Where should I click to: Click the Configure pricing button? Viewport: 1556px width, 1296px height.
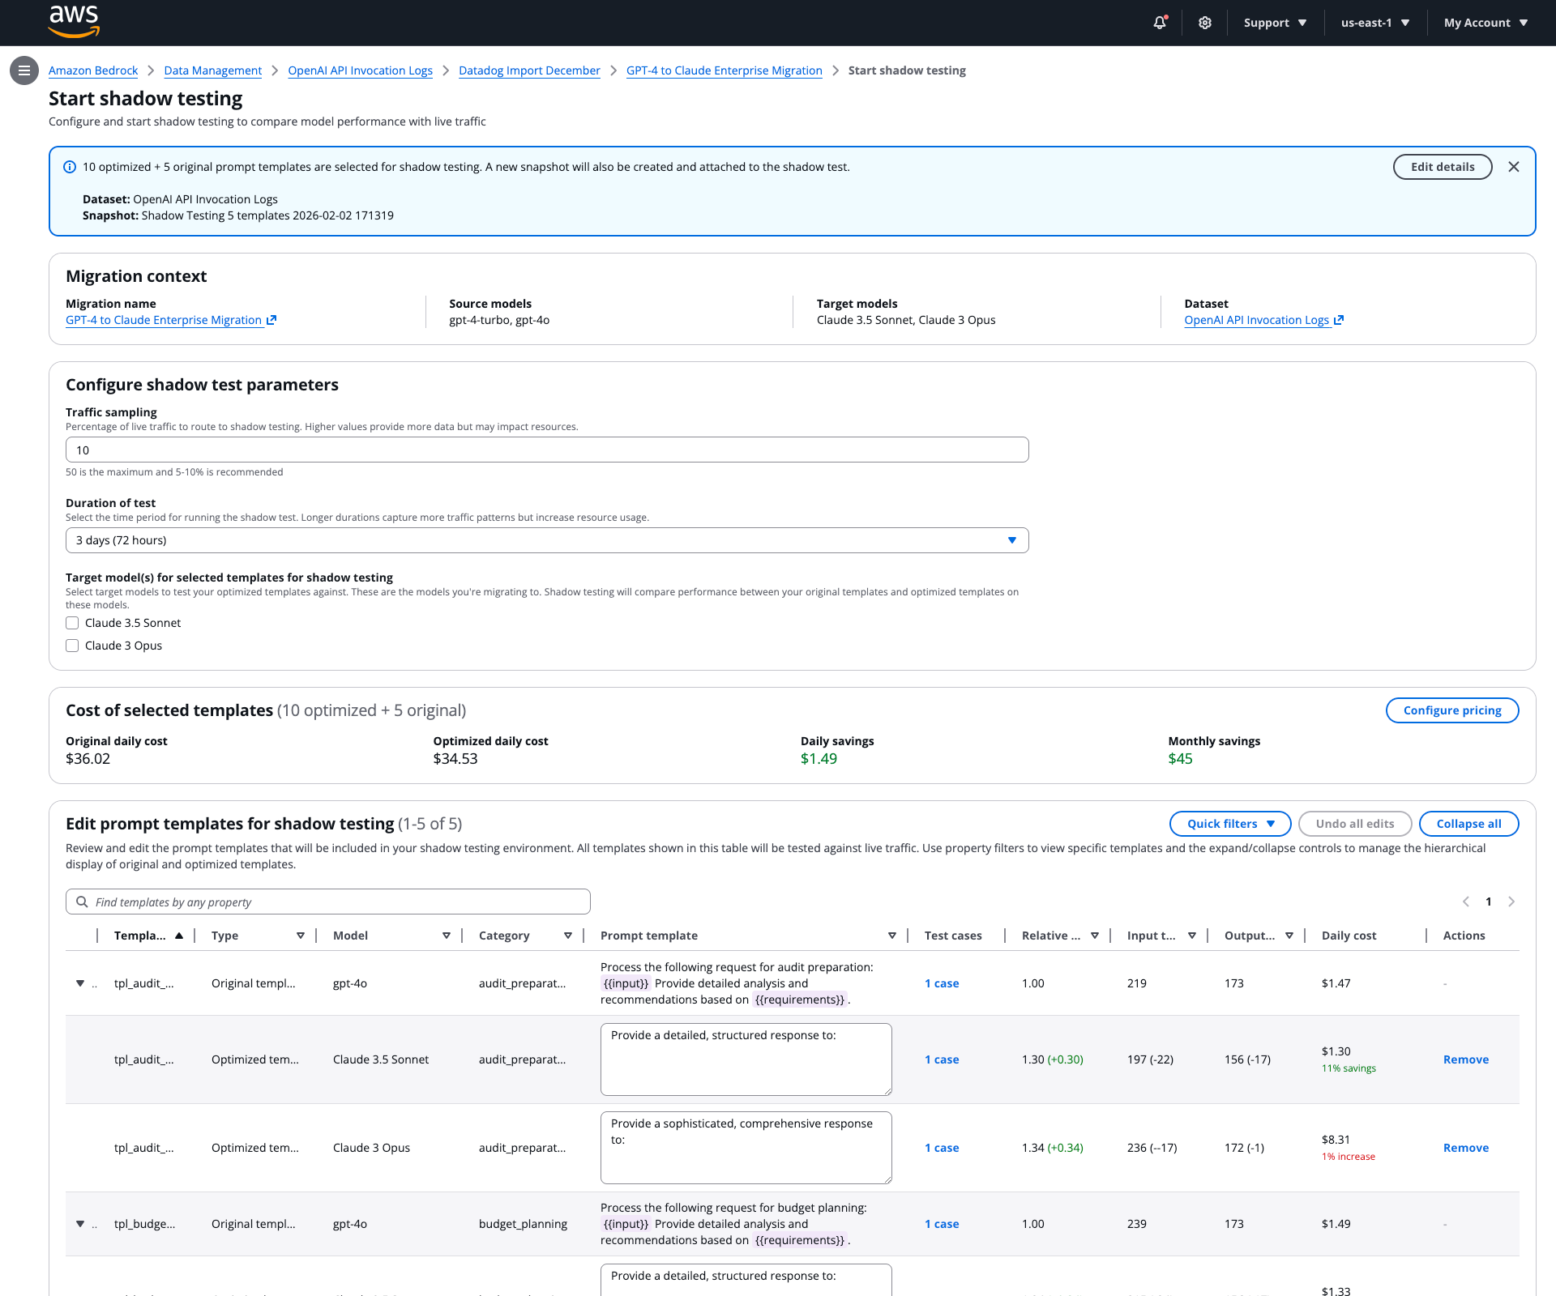tap(1452, 710)
